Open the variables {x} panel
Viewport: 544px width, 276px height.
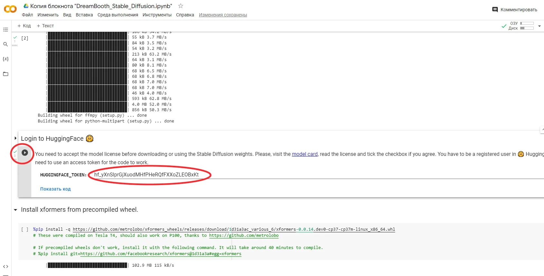5,59
